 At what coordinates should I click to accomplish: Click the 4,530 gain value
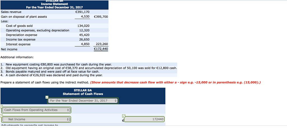[x=85, y=17]
